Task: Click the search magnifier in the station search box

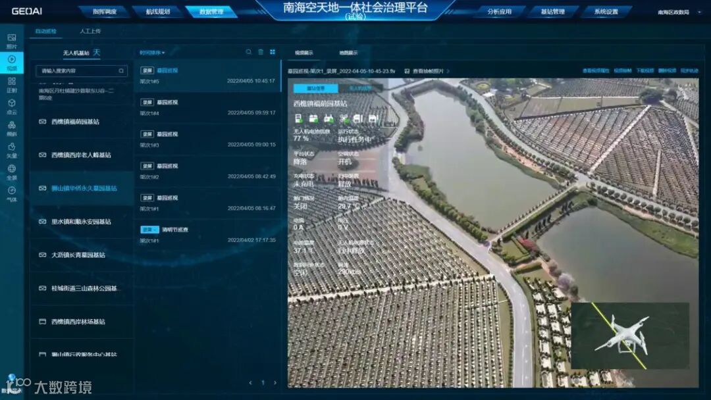Action: point(121,70)
